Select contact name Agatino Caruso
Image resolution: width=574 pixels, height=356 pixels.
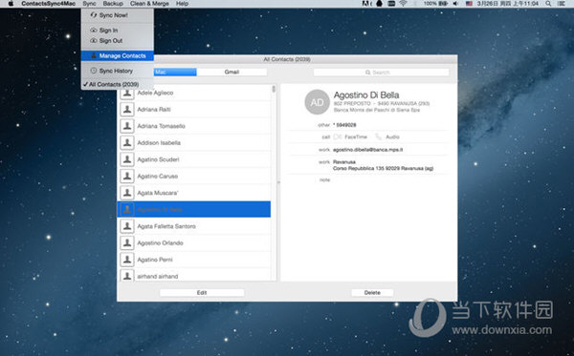[x=158, y=176]
